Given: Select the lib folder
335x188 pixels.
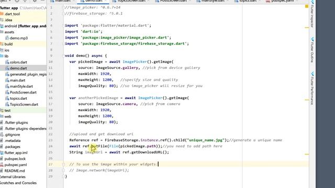Looking at the screenshot, I should click(6, 56).
